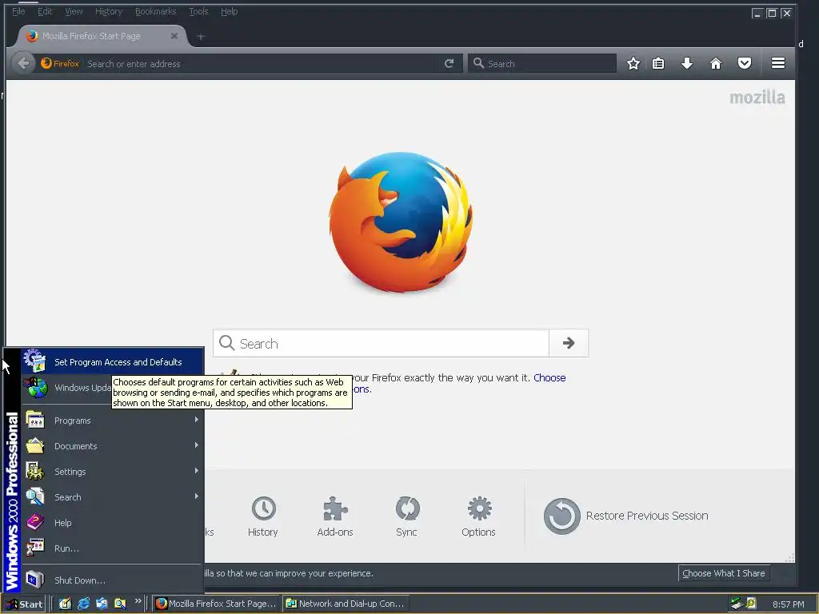Bookmark this page with the star icon
Viewport: 819px width, 614px height.
[633, 64]
